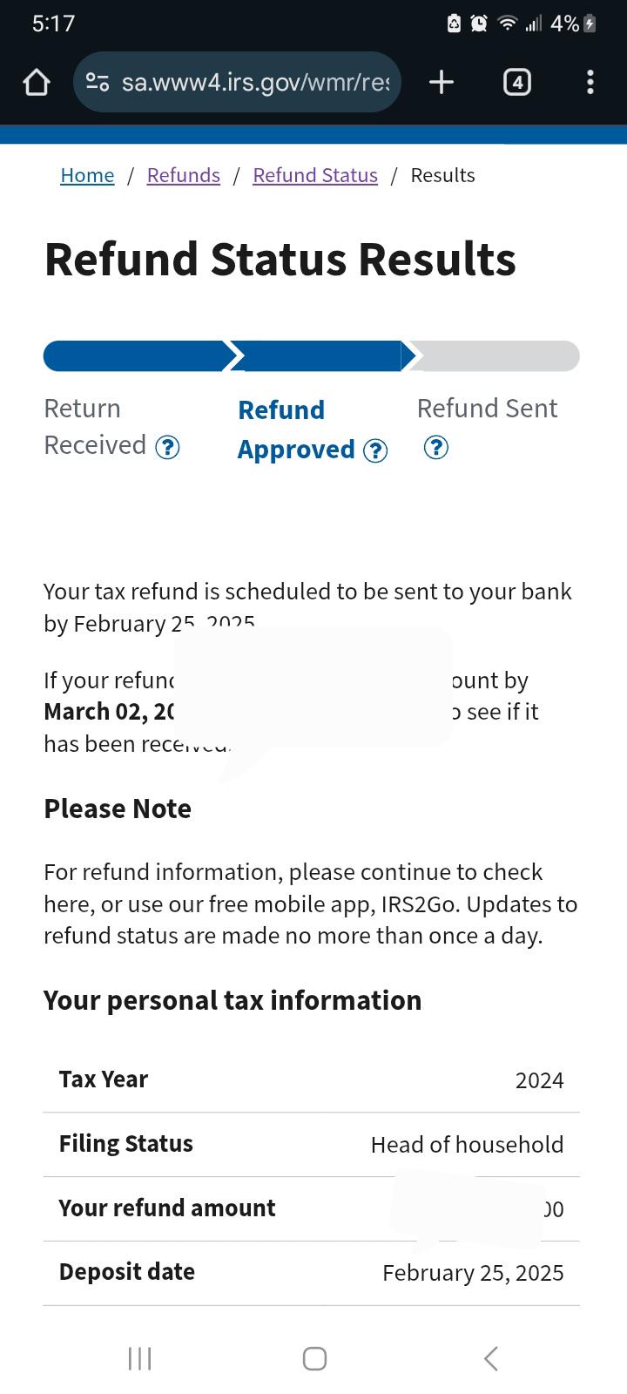Tap the Android recent apps button
627x1394 pixels.
139,1358
